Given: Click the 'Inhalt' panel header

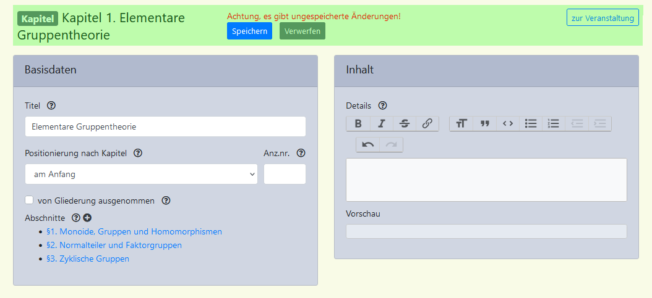Looking at the screenshot, I should pyautogui.click(x=486, y=71).
